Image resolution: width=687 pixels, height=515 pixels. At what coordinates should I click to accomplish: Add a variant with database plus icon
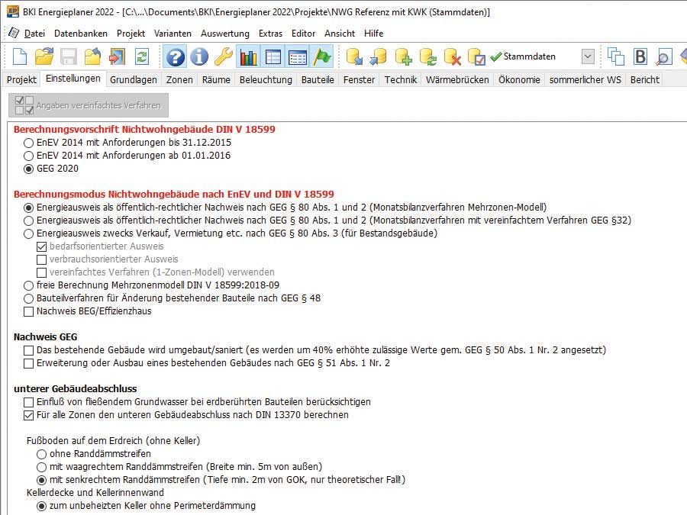coord(403,57)
